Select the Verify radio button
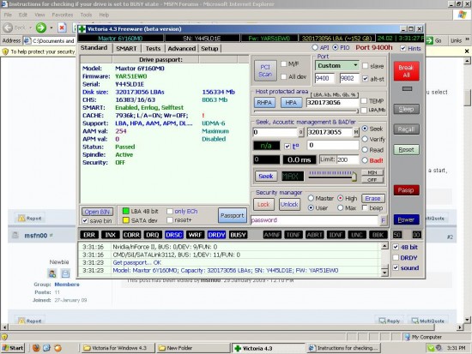The height and width of the screenshot is (354, 472). pyautogui.click(x=365, y=139)
